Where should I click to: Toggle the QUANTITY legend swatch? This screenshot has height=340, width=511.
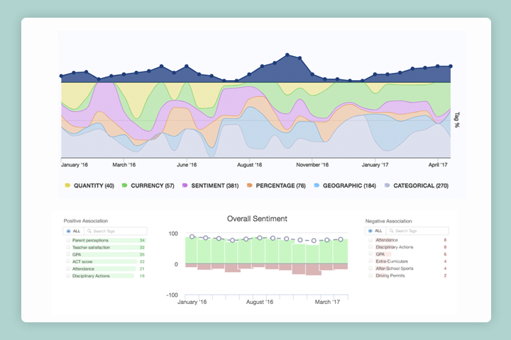coord(67,186)
